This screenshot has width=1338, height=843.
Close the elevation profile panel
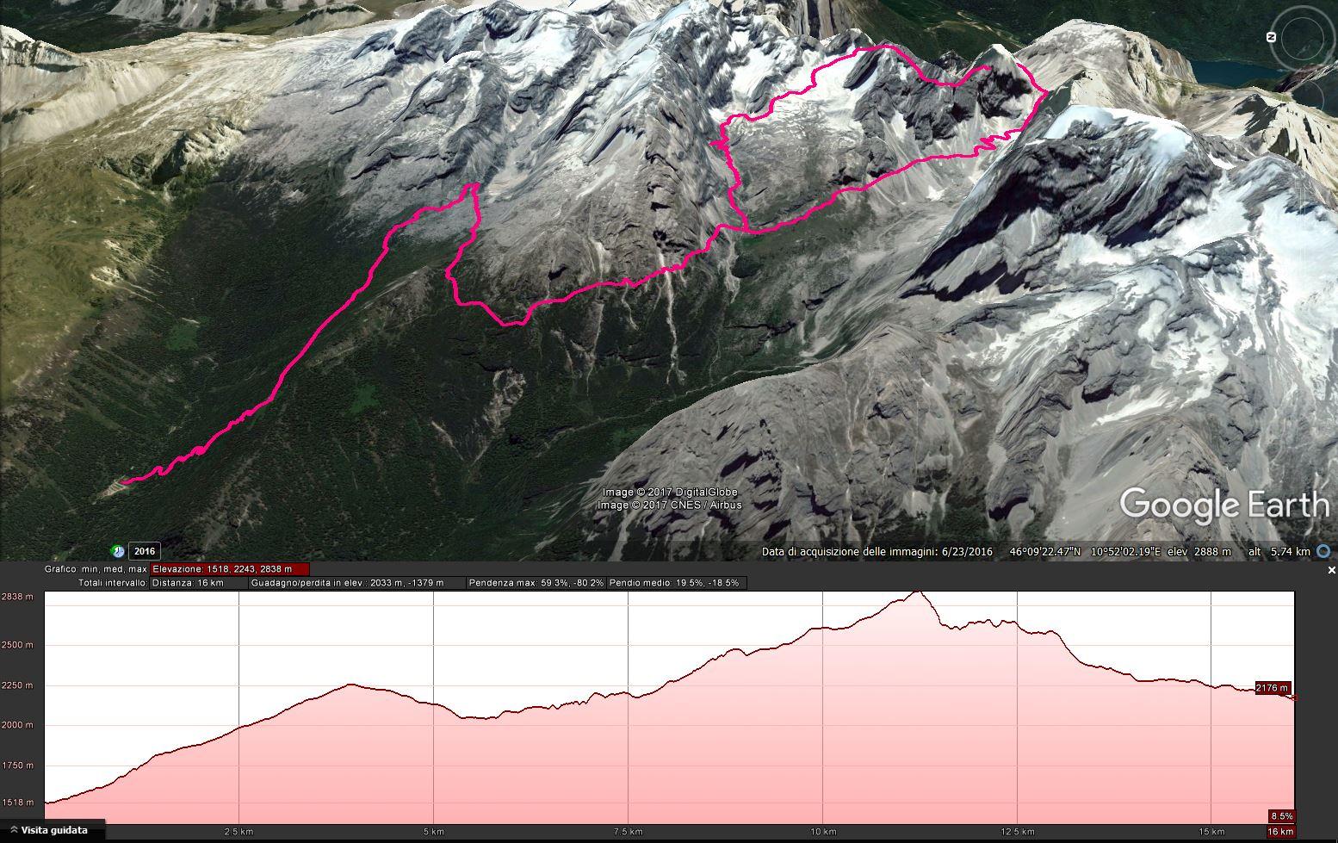click(1331, 570)
